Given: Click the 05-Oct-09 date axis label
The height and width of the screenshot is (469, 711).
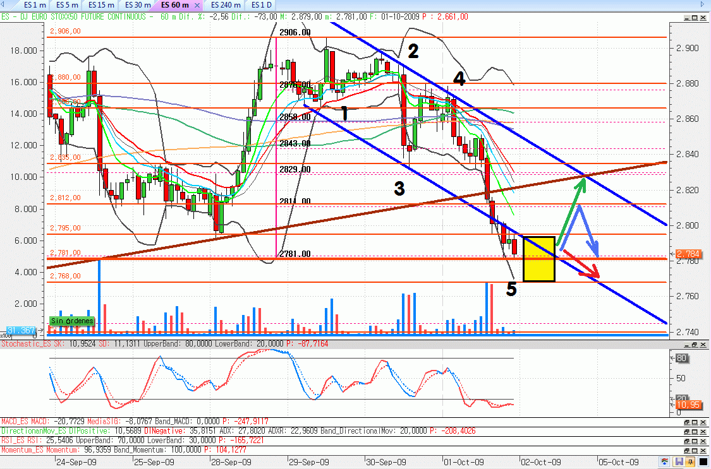Looking at the screenshot, I should [619, 462].
